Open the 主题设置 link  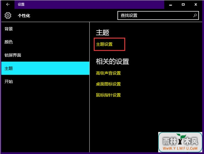click(104, 44)
